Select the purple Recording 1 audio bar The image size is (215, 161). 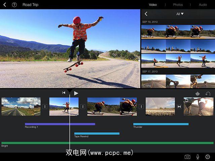[x=60, y=124]
